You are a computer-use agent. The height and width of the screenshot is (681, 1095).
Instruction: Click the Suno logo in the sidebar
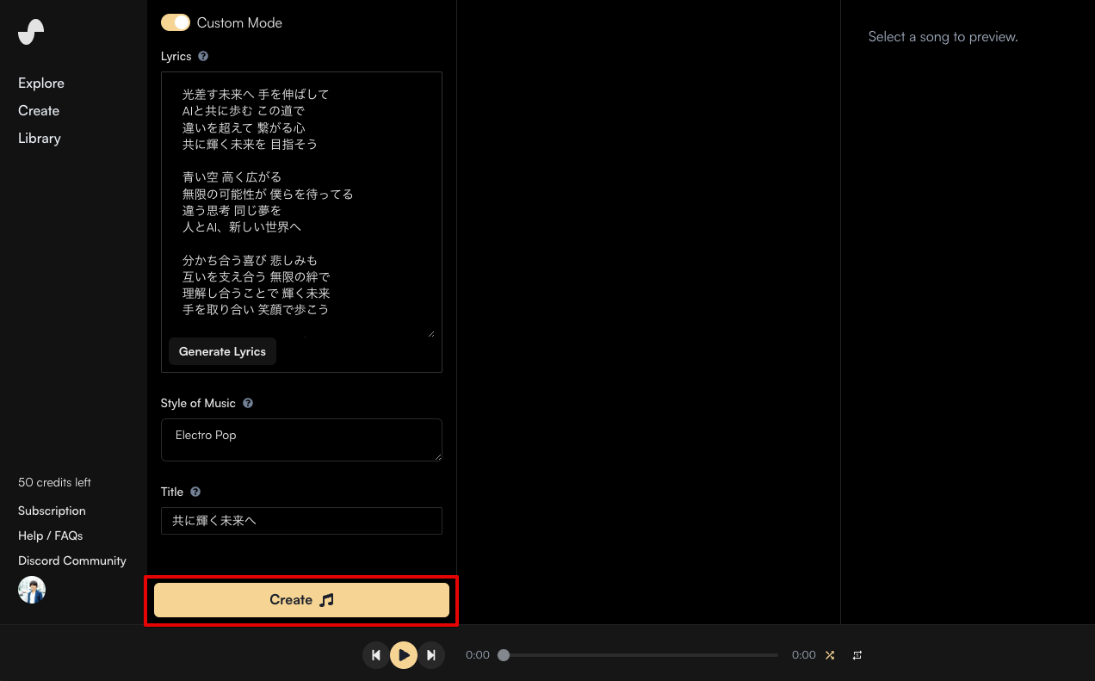(x=32, y=32)
